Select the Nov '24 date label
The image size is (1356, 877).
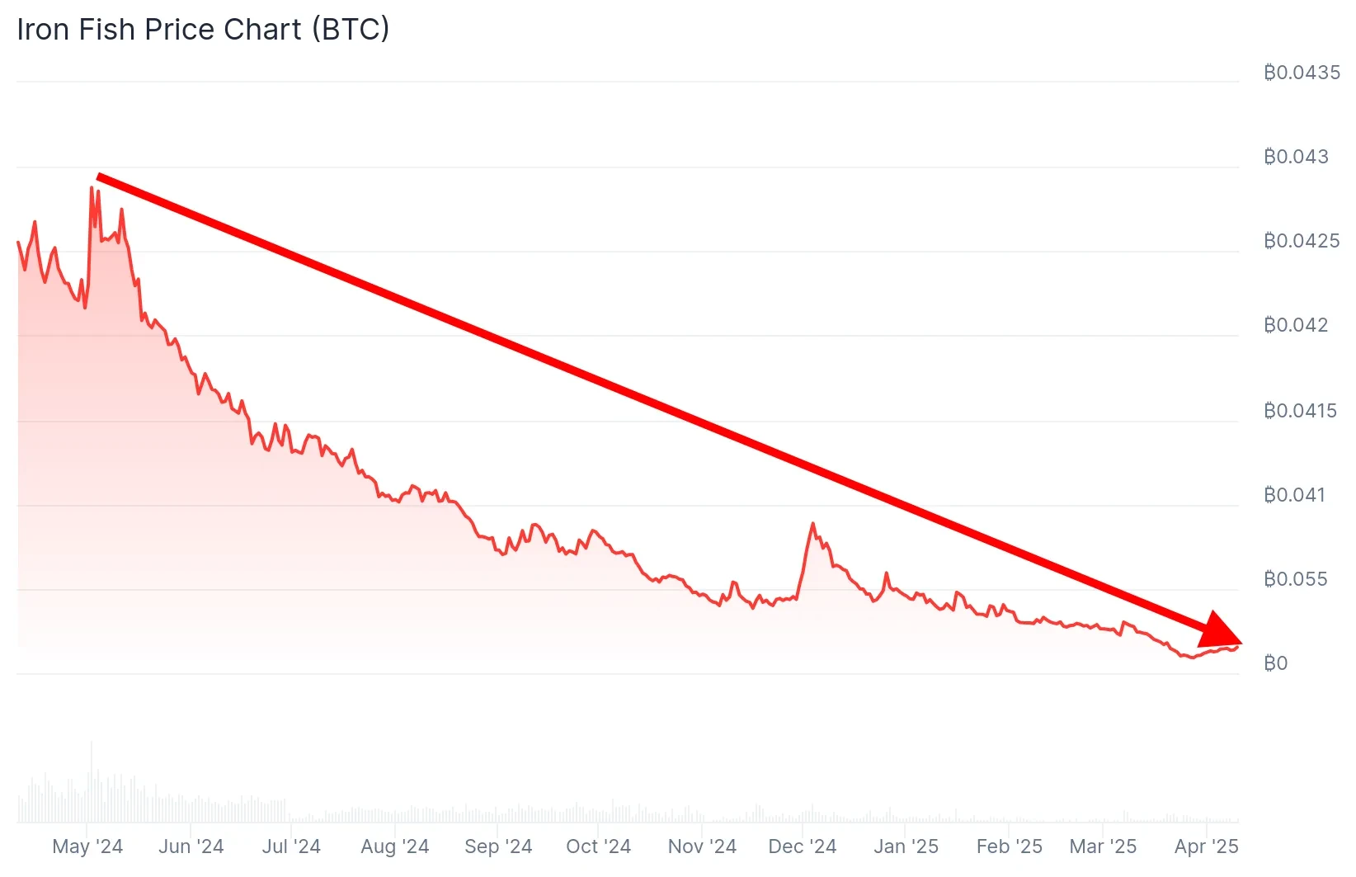click(702, 846)
